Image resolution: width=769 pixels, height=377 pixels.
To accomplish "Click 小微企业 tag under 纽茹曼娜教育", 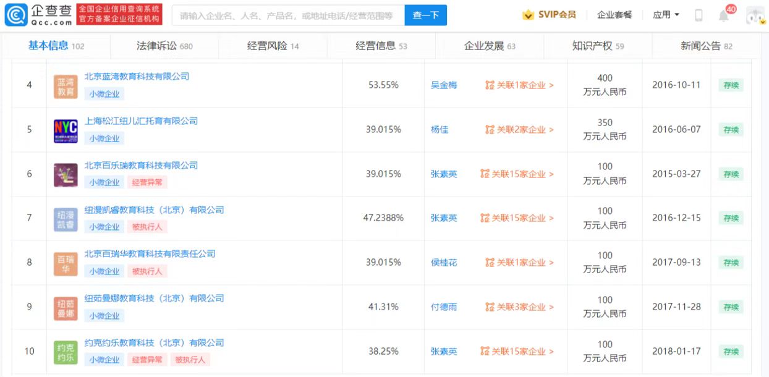I will click(104, 316).
